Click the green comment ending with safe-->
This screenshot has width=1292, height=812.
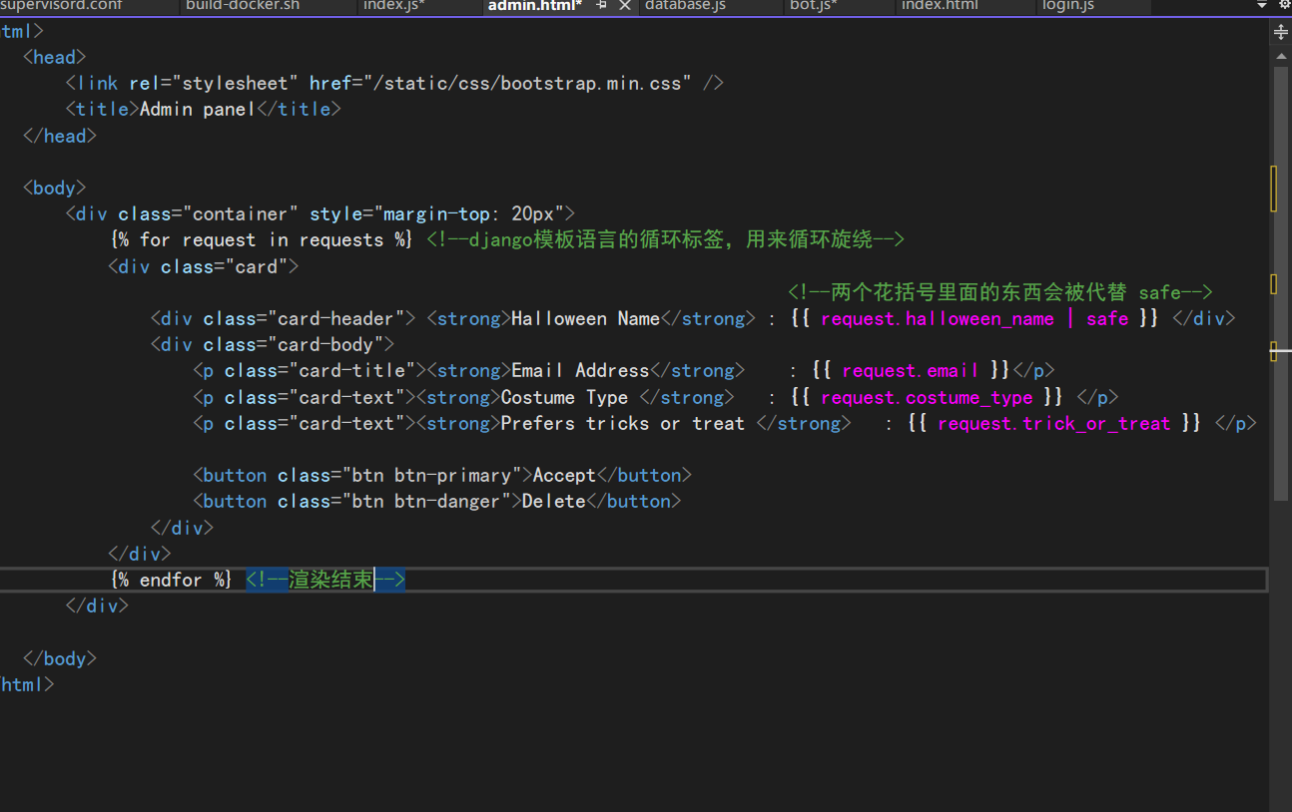(x=999, y=291)
